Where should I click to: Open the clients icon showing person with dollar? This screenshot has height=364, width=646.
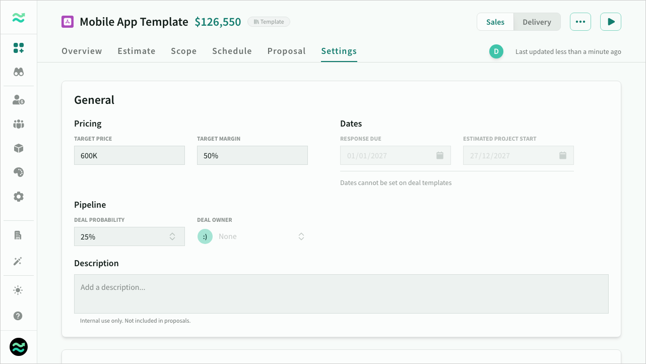18,100
